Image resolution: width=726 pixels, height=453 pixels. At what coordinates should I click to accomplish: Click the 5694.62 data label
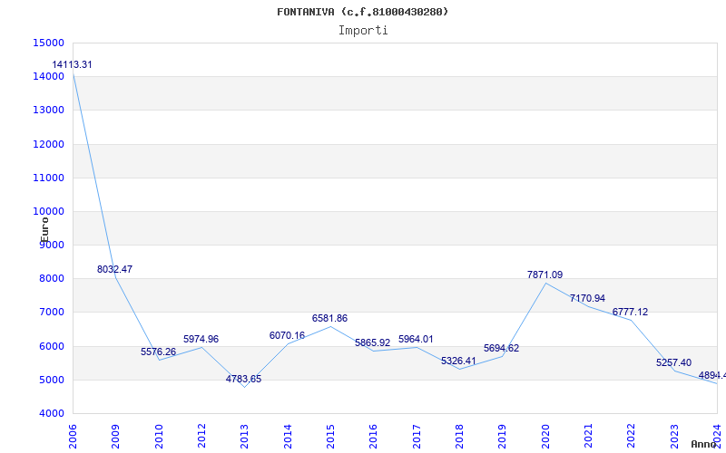[502, 349]
